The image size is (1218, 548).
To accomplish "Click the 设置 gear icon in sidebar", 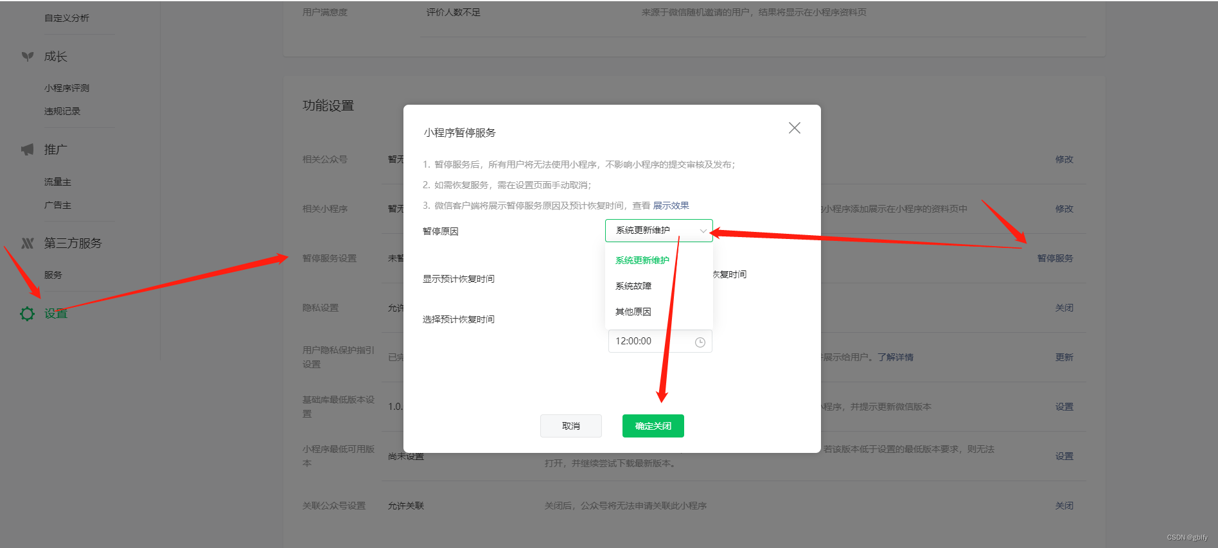I will [x=28, y=314].
